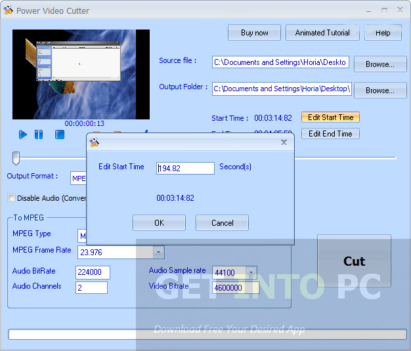
Task: Open Help
Action: coord(383,33)
